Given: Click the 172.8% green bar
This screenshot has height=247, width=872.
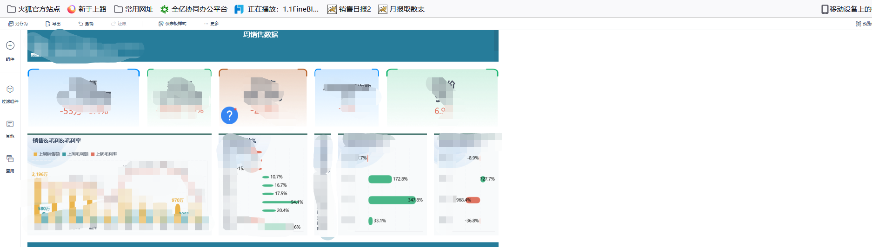Looking at the screenshot, I should (x=380, y=179).
